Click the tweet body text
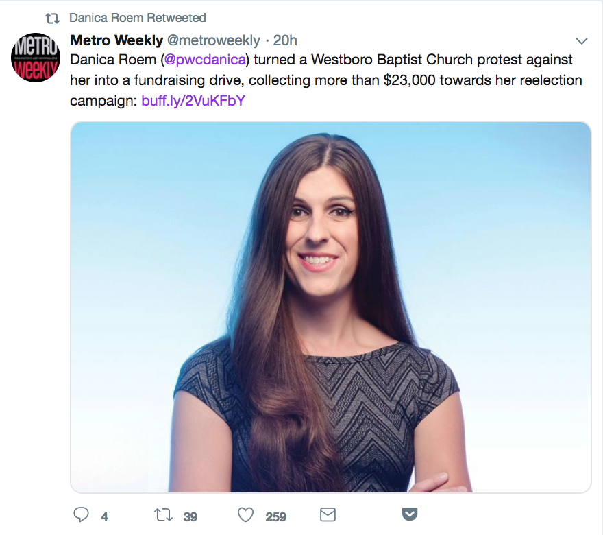 coord(325,80)
